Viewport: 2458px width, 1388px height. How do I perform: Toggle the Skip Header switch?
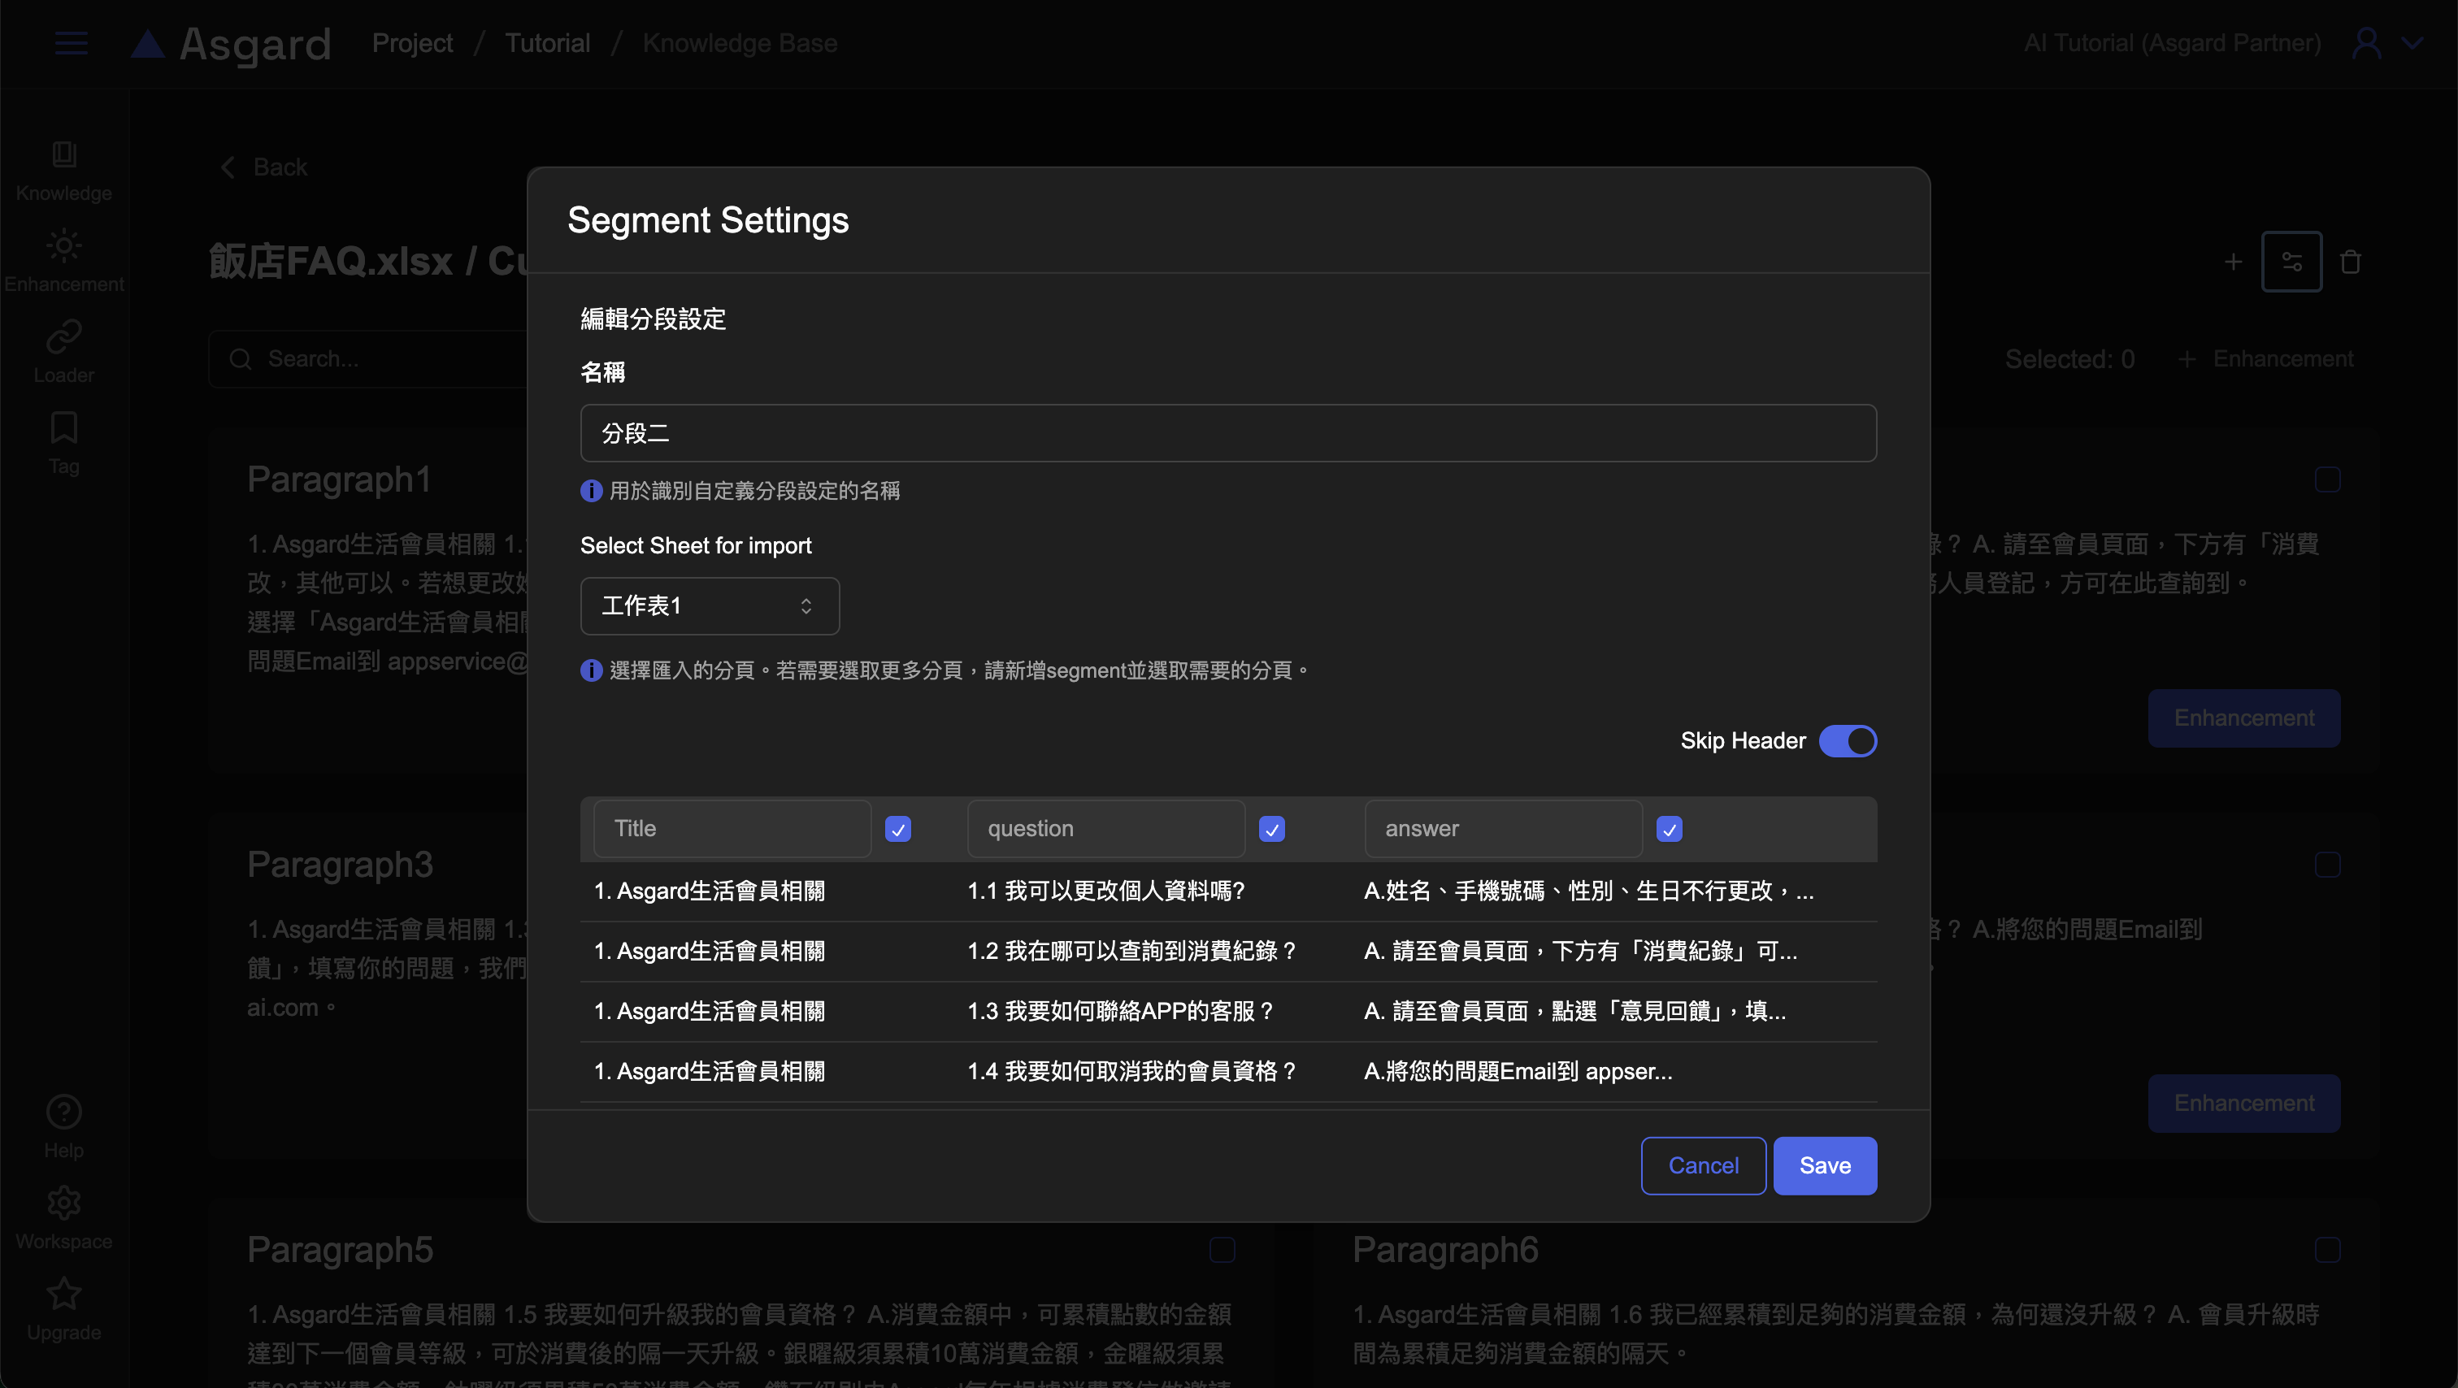pyautogui.click(x=1848, y=741)
